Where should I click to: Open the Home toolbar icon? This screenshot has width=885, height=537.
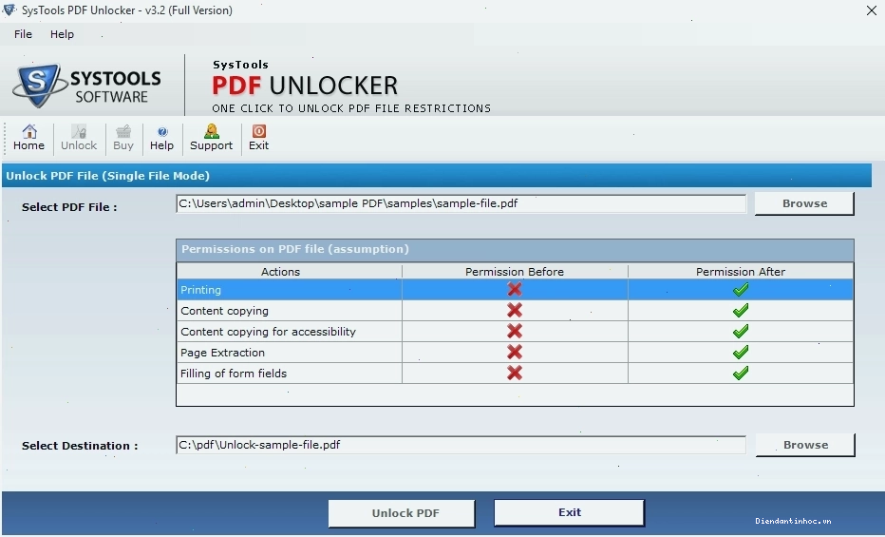pos(28,138)
